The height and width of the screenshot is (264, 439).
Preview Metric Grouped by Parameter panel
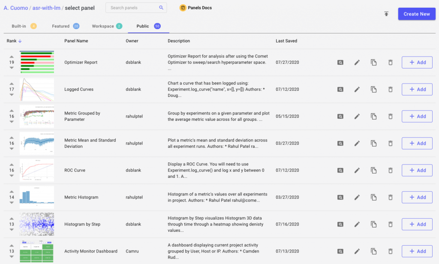pyautogui.click(x=340, y=117)
